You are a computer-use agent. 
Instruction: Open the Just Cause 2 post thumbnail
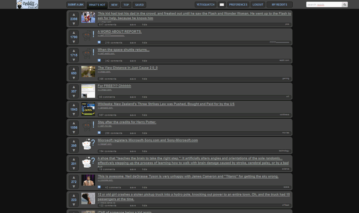[x=88, y=71]
